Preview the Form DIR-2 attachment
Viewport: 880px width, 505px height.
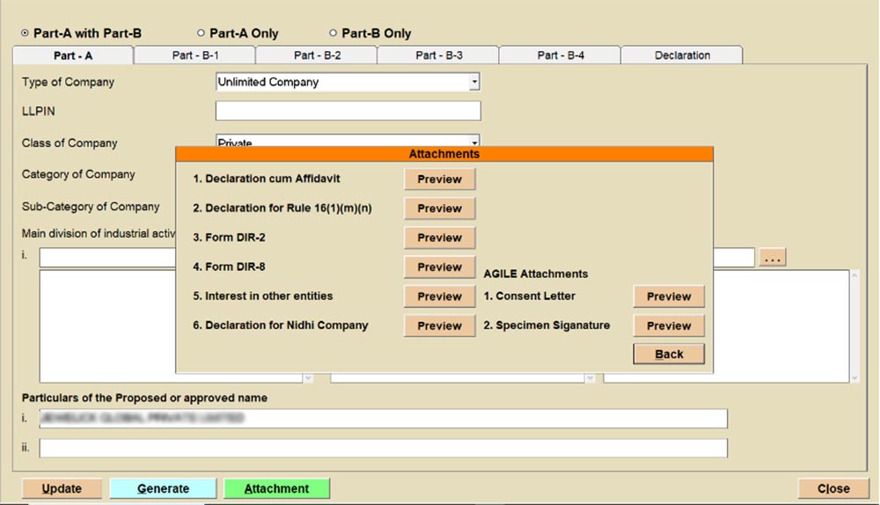pos(439,238)
